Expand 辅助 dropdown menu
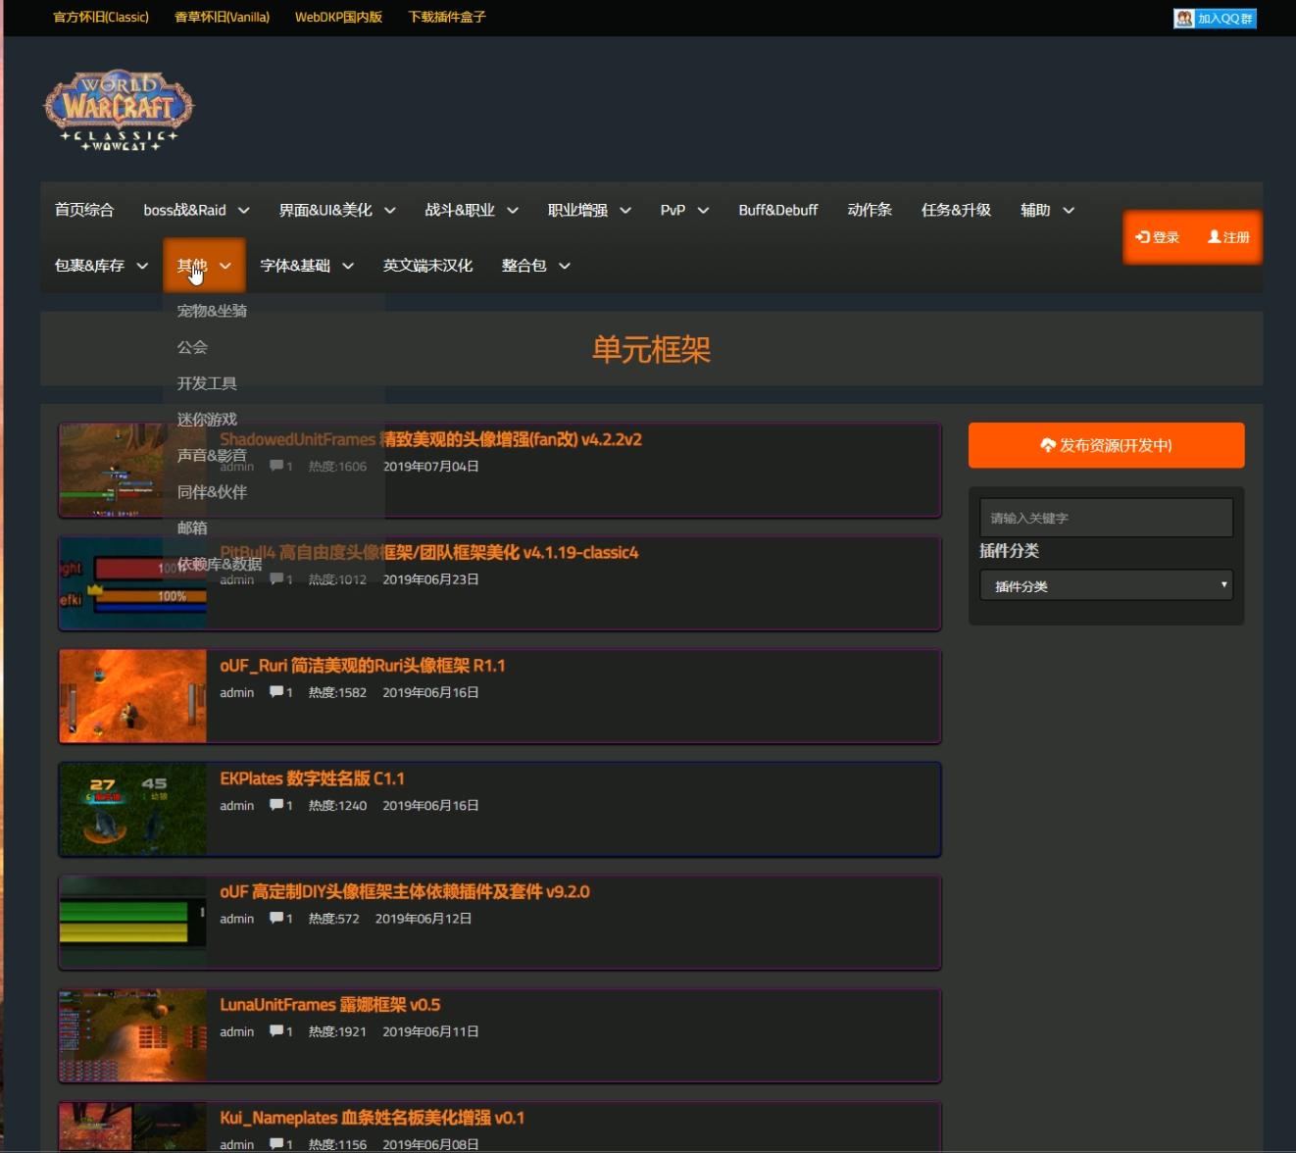 click(1047, 210)
